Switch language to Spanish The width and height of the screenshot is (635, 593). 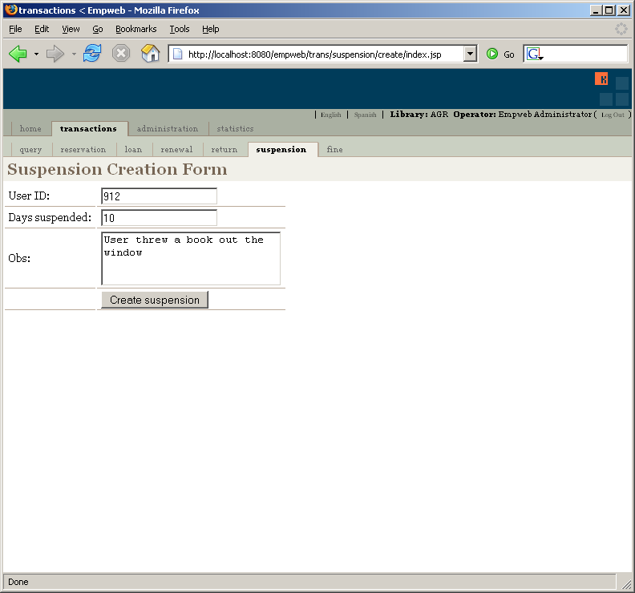click(366, 115)
